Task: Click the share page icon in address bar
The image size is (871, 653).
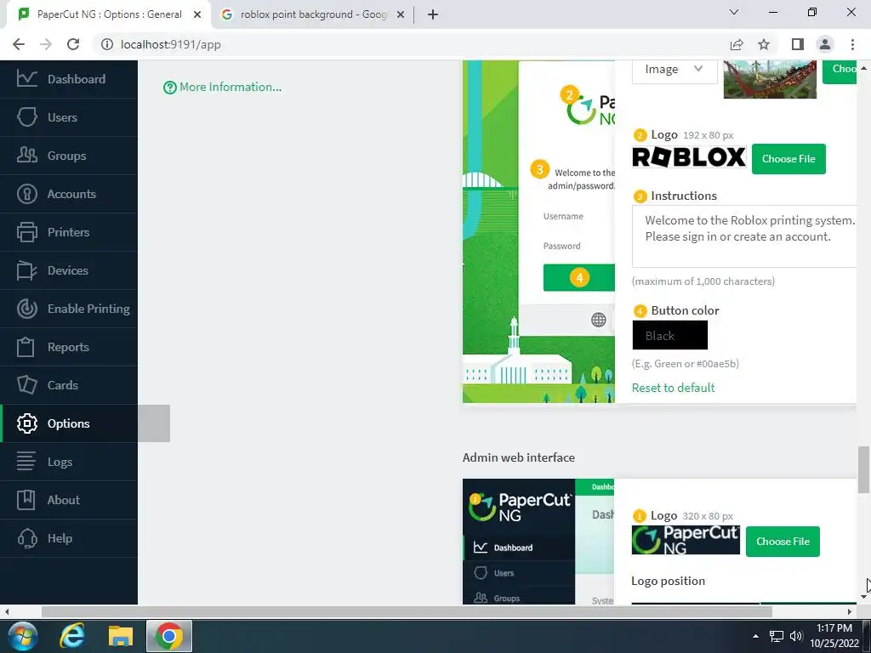Action: pos(737,44)
